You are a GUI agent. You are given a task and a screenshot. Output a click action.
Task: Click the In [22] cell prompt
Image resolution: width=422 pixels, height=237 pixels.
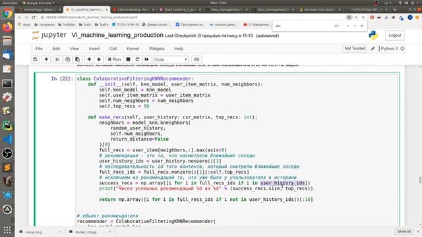[x=62, y=78]
